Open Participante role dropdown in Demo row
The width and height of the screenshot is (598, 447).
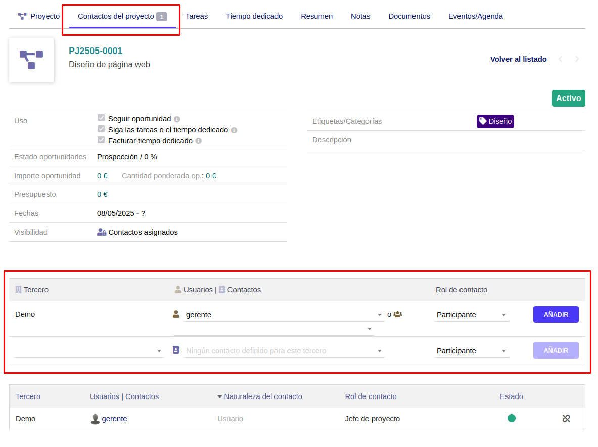(x=471, y=315)
